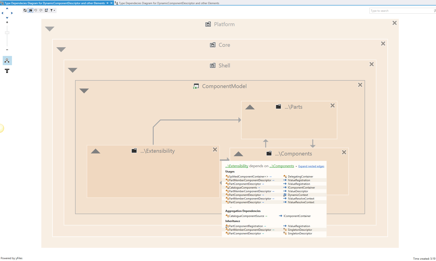
Task: Select DelegatingContainer in the Usages list
Action: coord(300,177)
